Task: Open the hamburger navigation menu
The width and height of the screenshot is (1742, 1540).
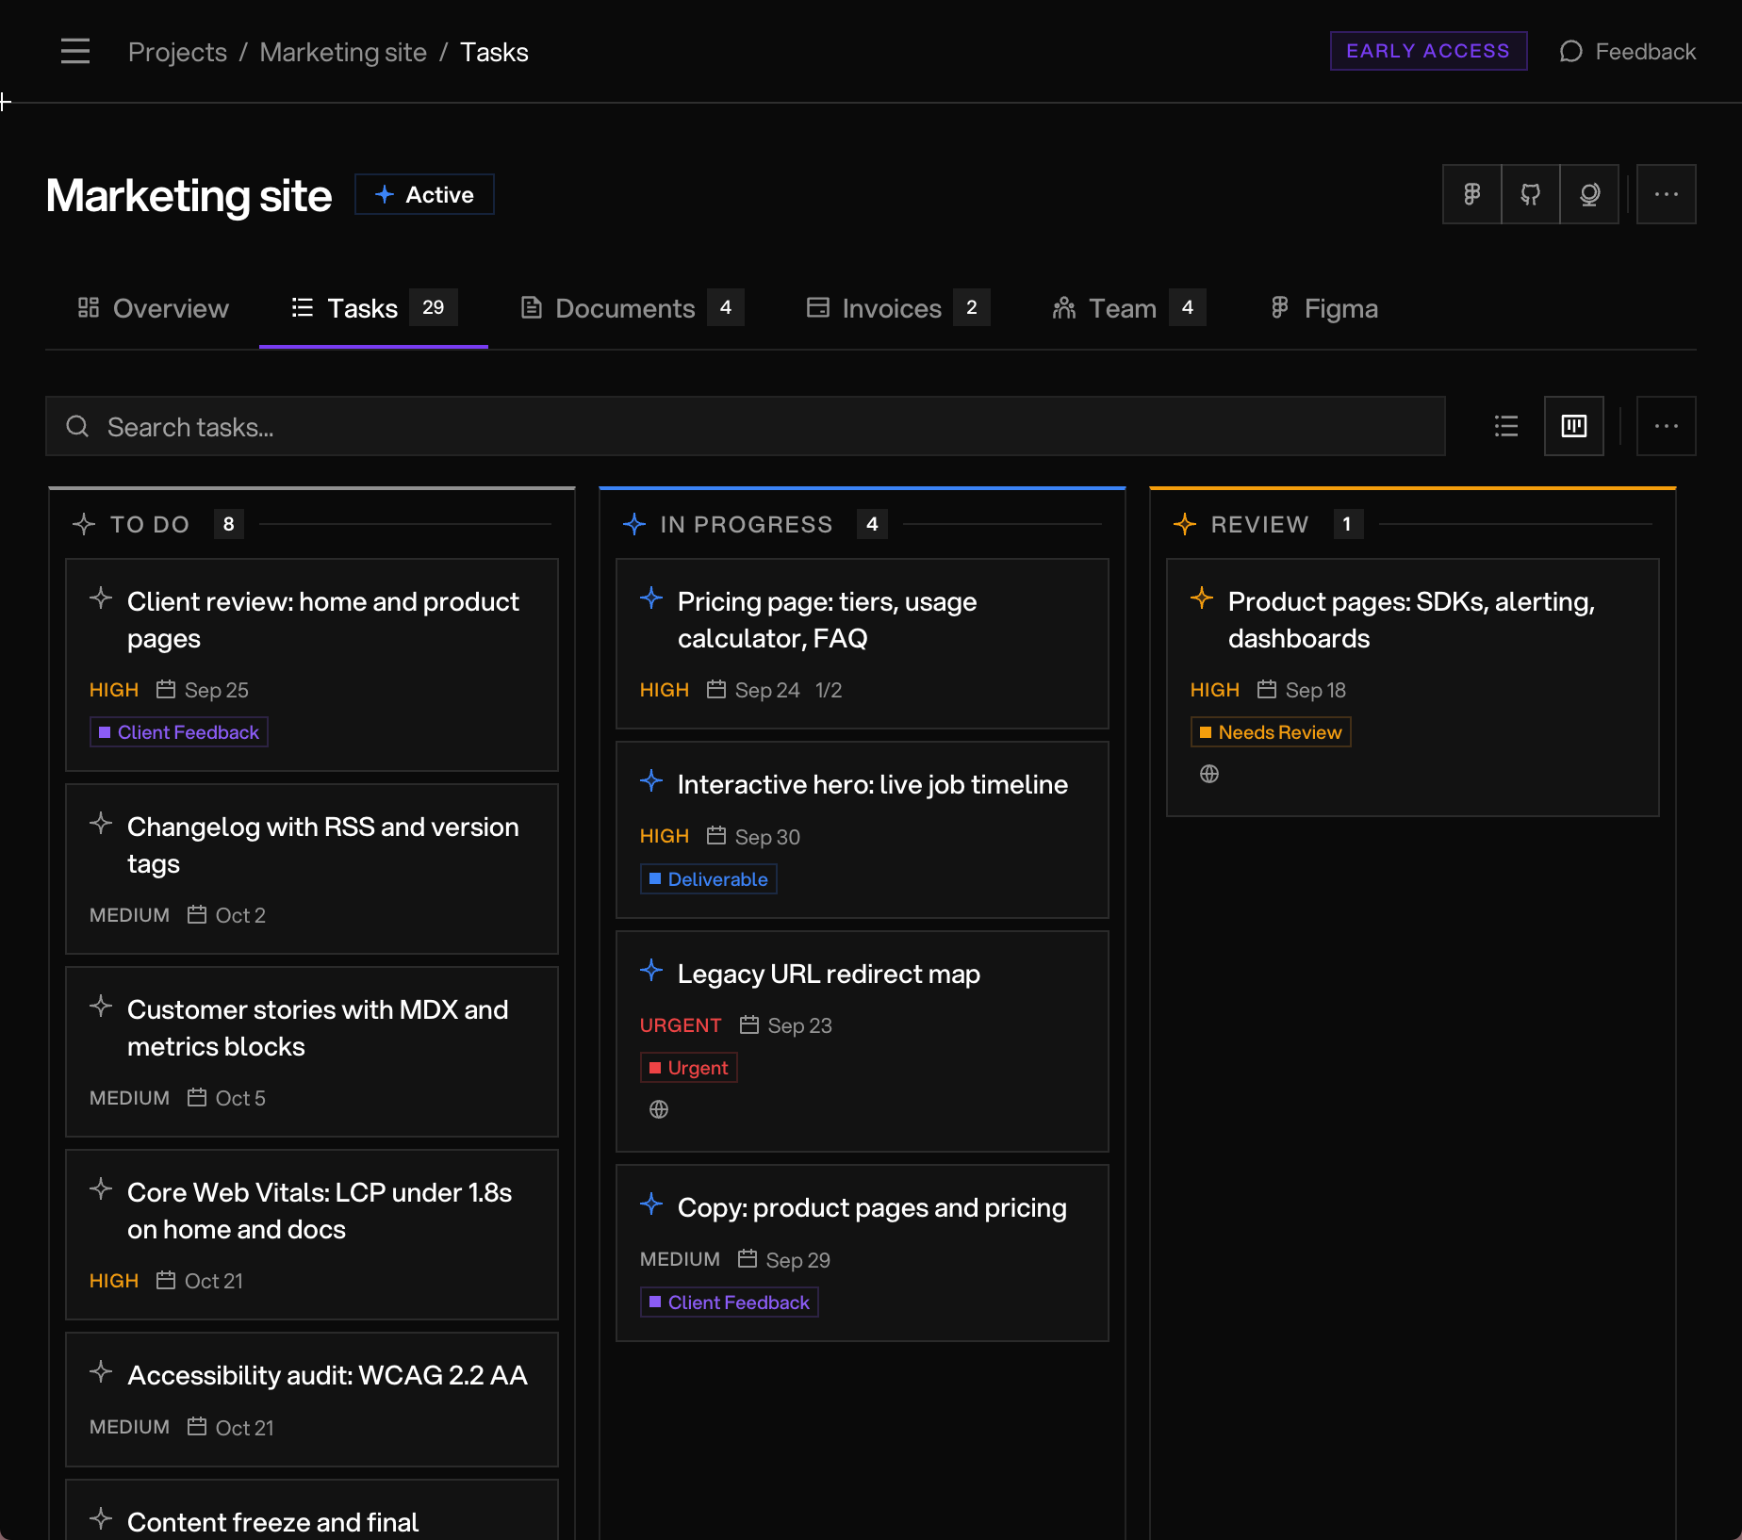Action: tap(75, 52)
